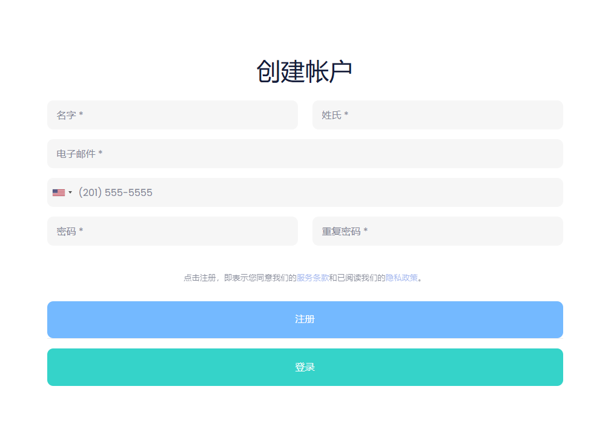Click the 名字 placeholder label text
The image size is (611, 441).
[66, 115]
